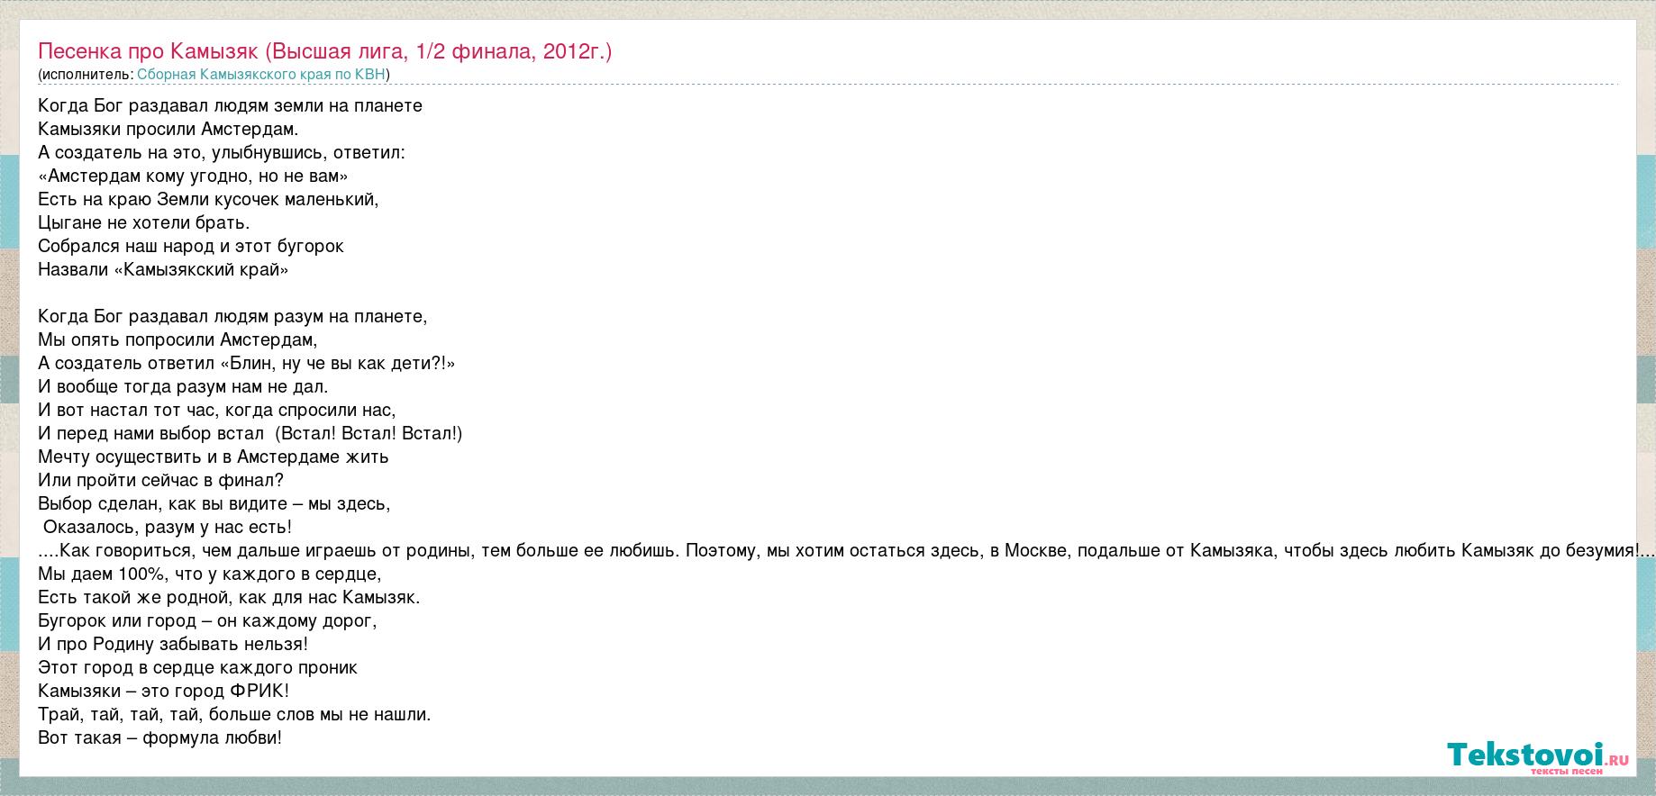This screenshot has height=796, width=1656.
Task: Click the Tekstovoi.ru logo
Action: (1537, 756)
